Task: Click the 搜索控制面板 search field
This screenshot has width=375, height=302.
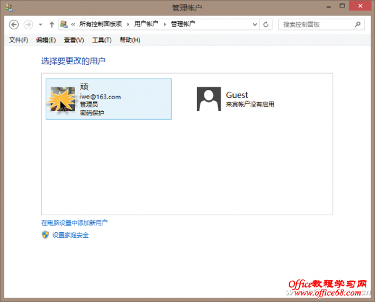Action: pos(321,24)
